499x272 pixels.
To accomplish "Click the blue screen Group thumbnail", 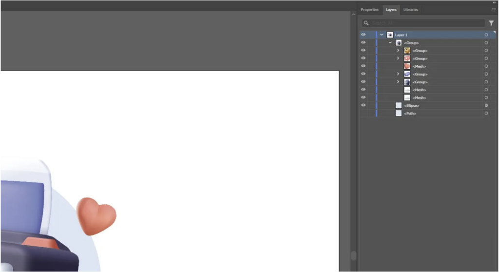I will coord(407,74).
